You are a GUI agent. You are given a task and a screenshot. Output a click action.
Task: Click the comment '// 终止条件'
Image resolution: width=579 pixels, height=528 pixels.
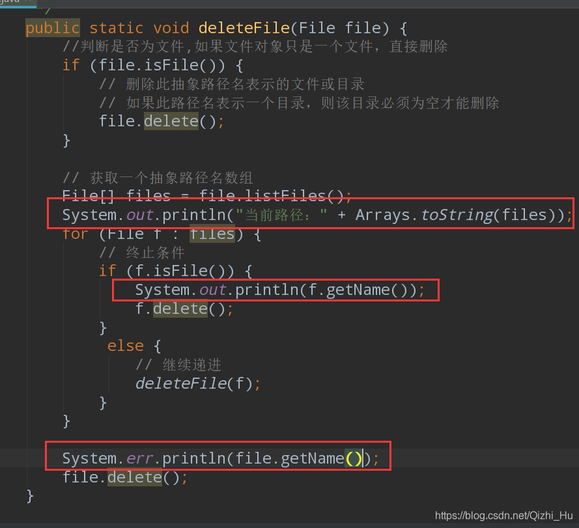[x=142, y=253]
